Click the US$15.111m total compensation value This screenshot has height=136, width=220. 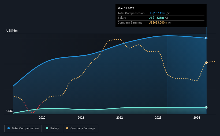tap(157, 13)
